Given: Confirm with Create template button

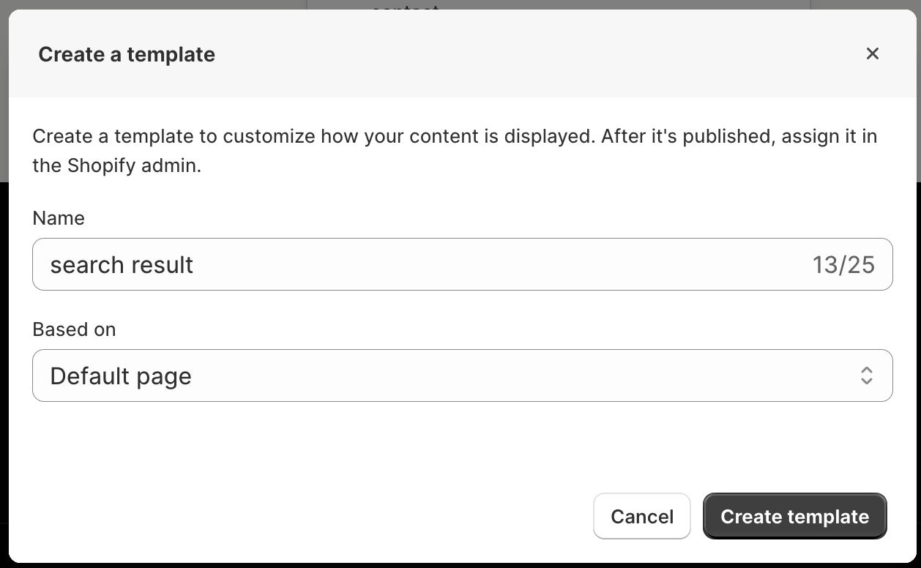Looking at the screenshot, I should (x=794, y=517).
